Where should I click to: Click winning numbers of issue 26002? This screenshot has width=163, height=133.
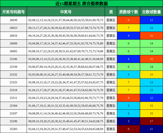[x=66, y=51]
